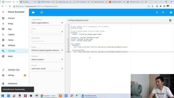Open Overview dashboard in sidebar
Screen dimensions: 174x98
click(11, 18)
